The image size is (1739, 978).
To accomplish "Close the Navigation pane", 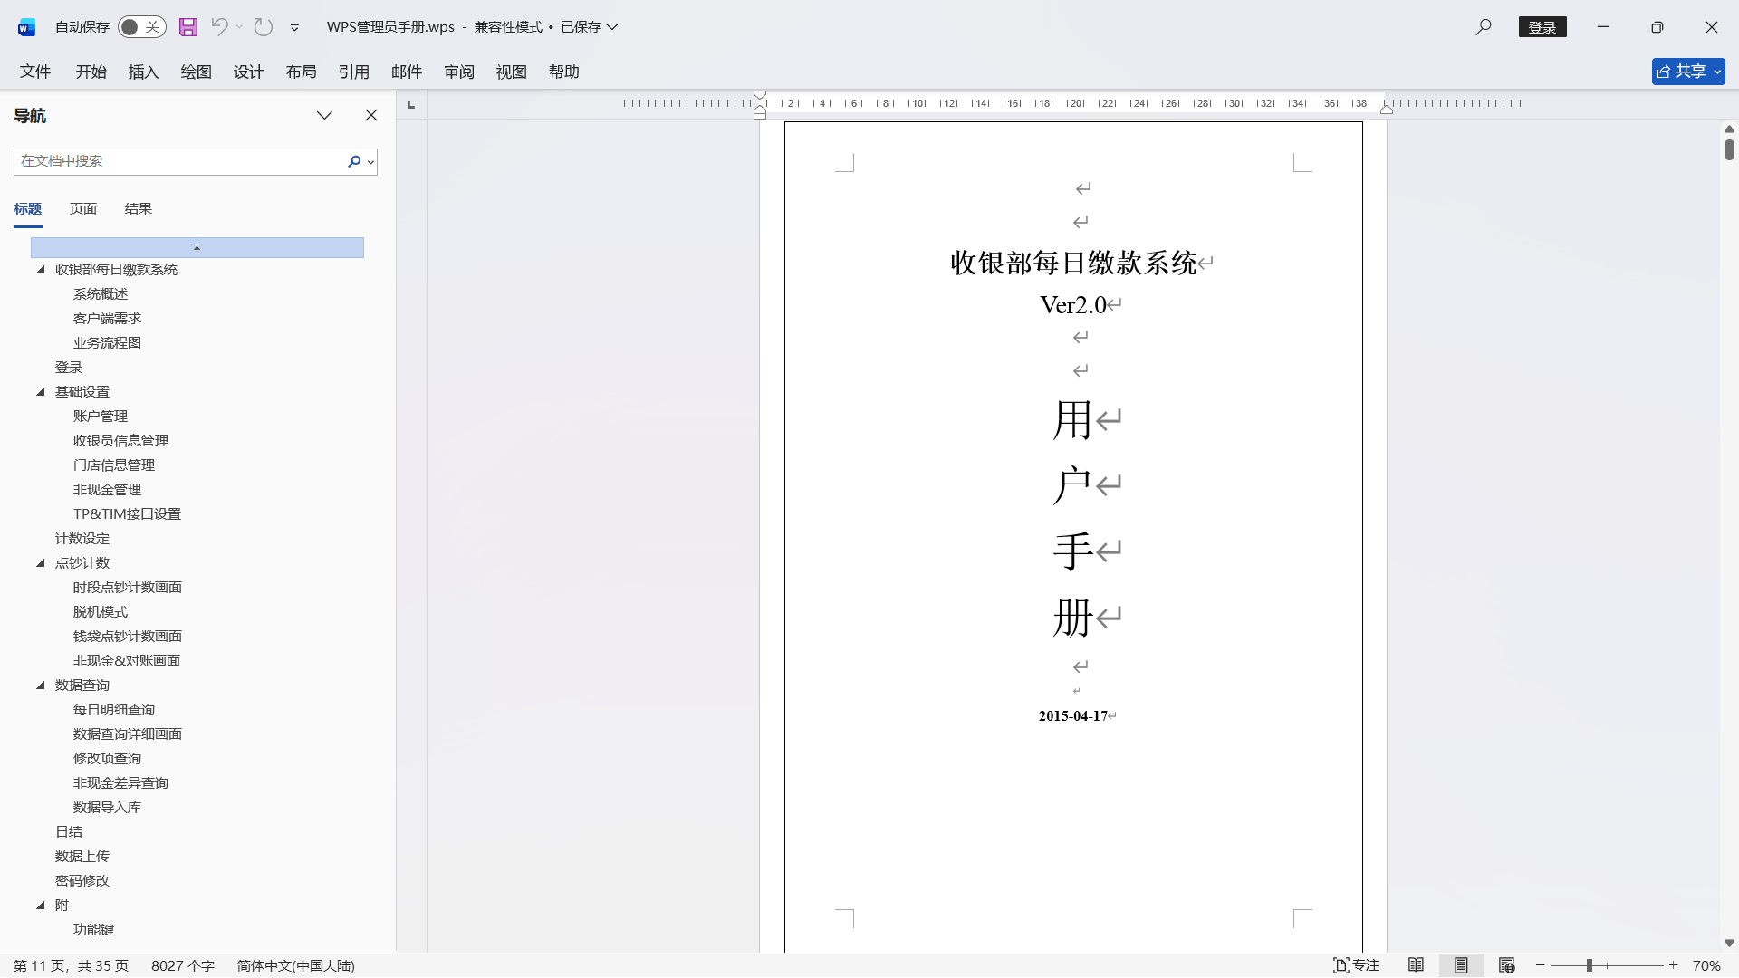I will [371, 115].
